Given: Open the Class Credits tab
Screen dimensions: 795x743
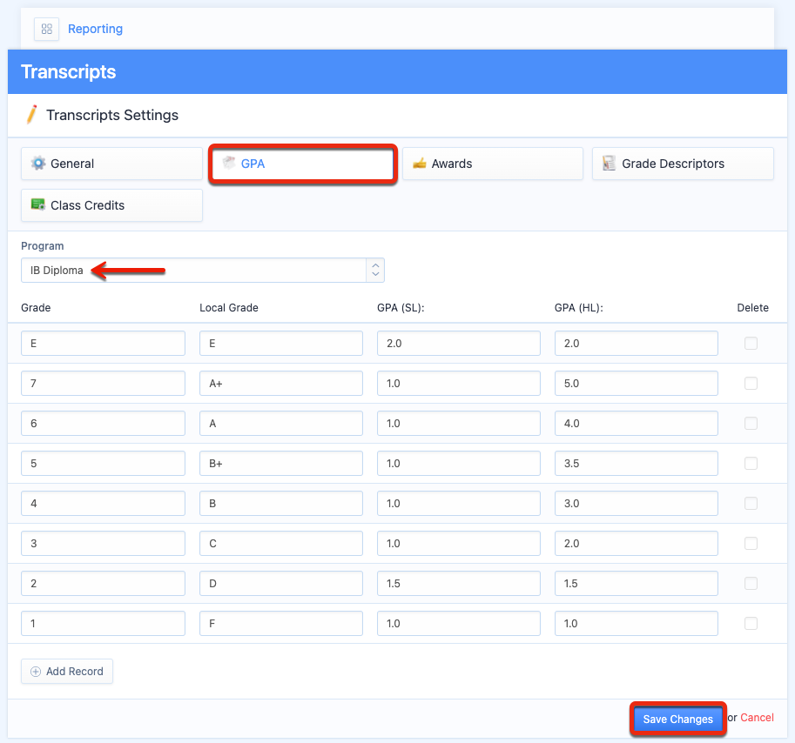Looking at the screenshot, I should [111, 205].
